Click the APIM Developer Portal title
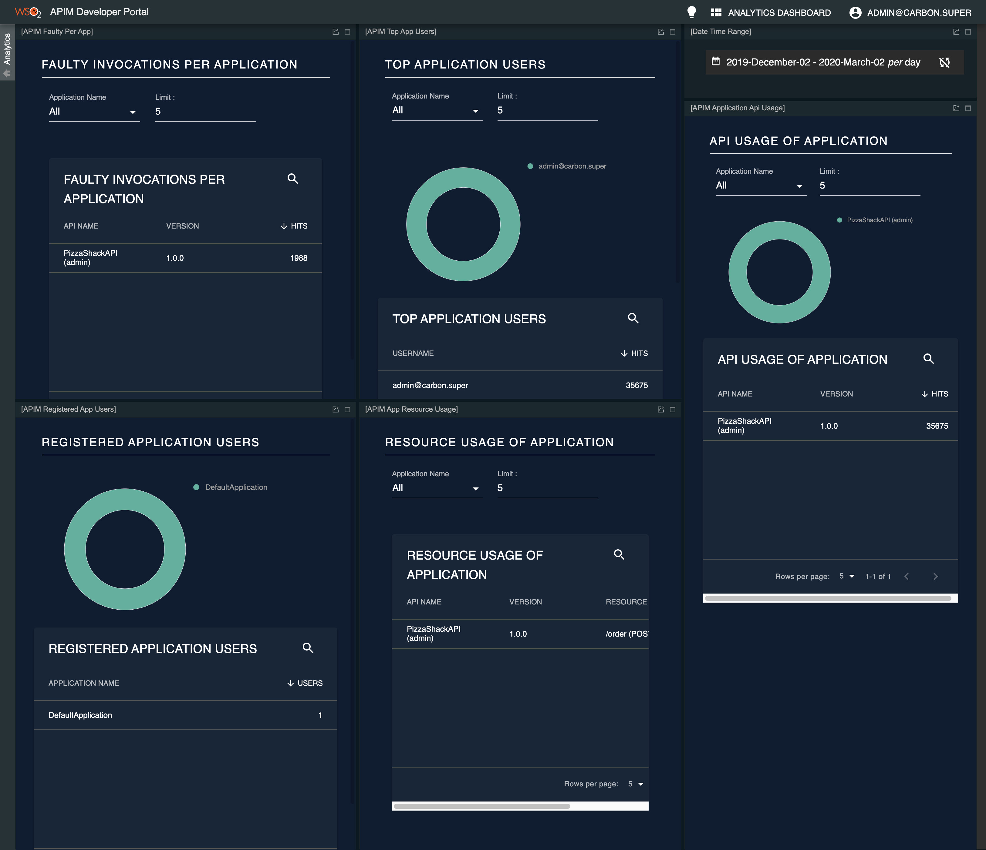986x850 pixels. click(100, 12)
